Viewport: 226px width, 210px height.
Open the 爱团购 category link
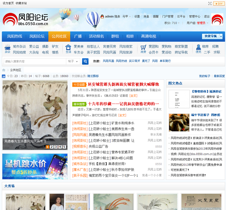click(154, 47)
